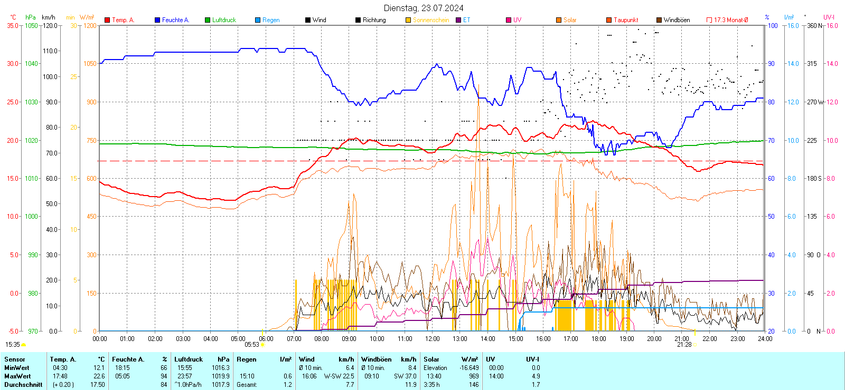Click the green Luftdruck legend square
Image resolution: width=845 pixels, height=390 pixels.
pyautogui.click(x=208, y=20)
